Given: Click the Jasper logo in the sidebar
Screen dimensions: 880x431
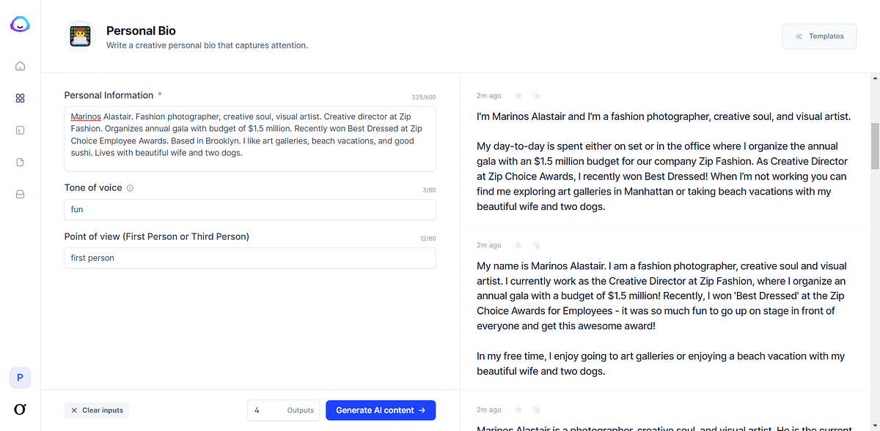Looking at the screenshot, I should click(20, 26).
